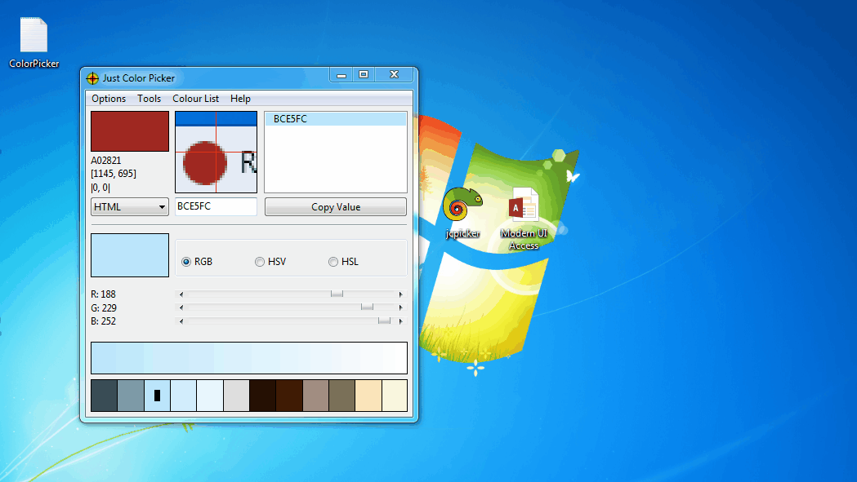This screenshot has width=857, height=482.
Task: Click the BCE5FC colour code text field
Action: pos(216,207)
